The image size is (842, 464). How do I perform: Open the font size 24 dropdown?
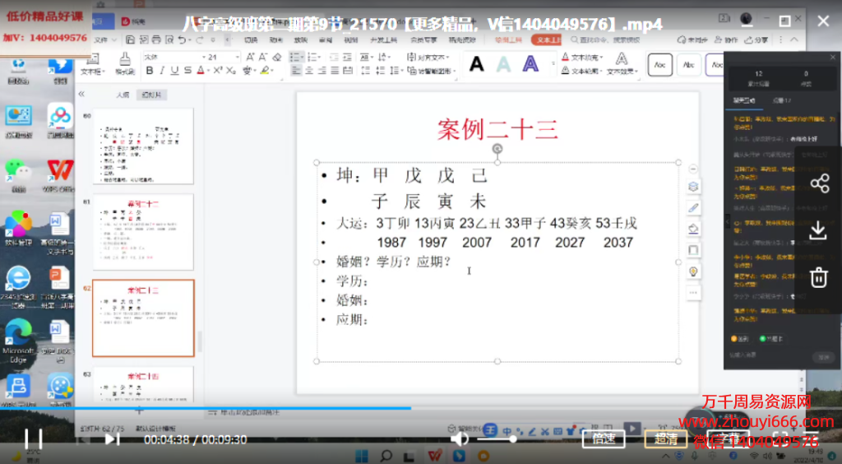(238, 57)
